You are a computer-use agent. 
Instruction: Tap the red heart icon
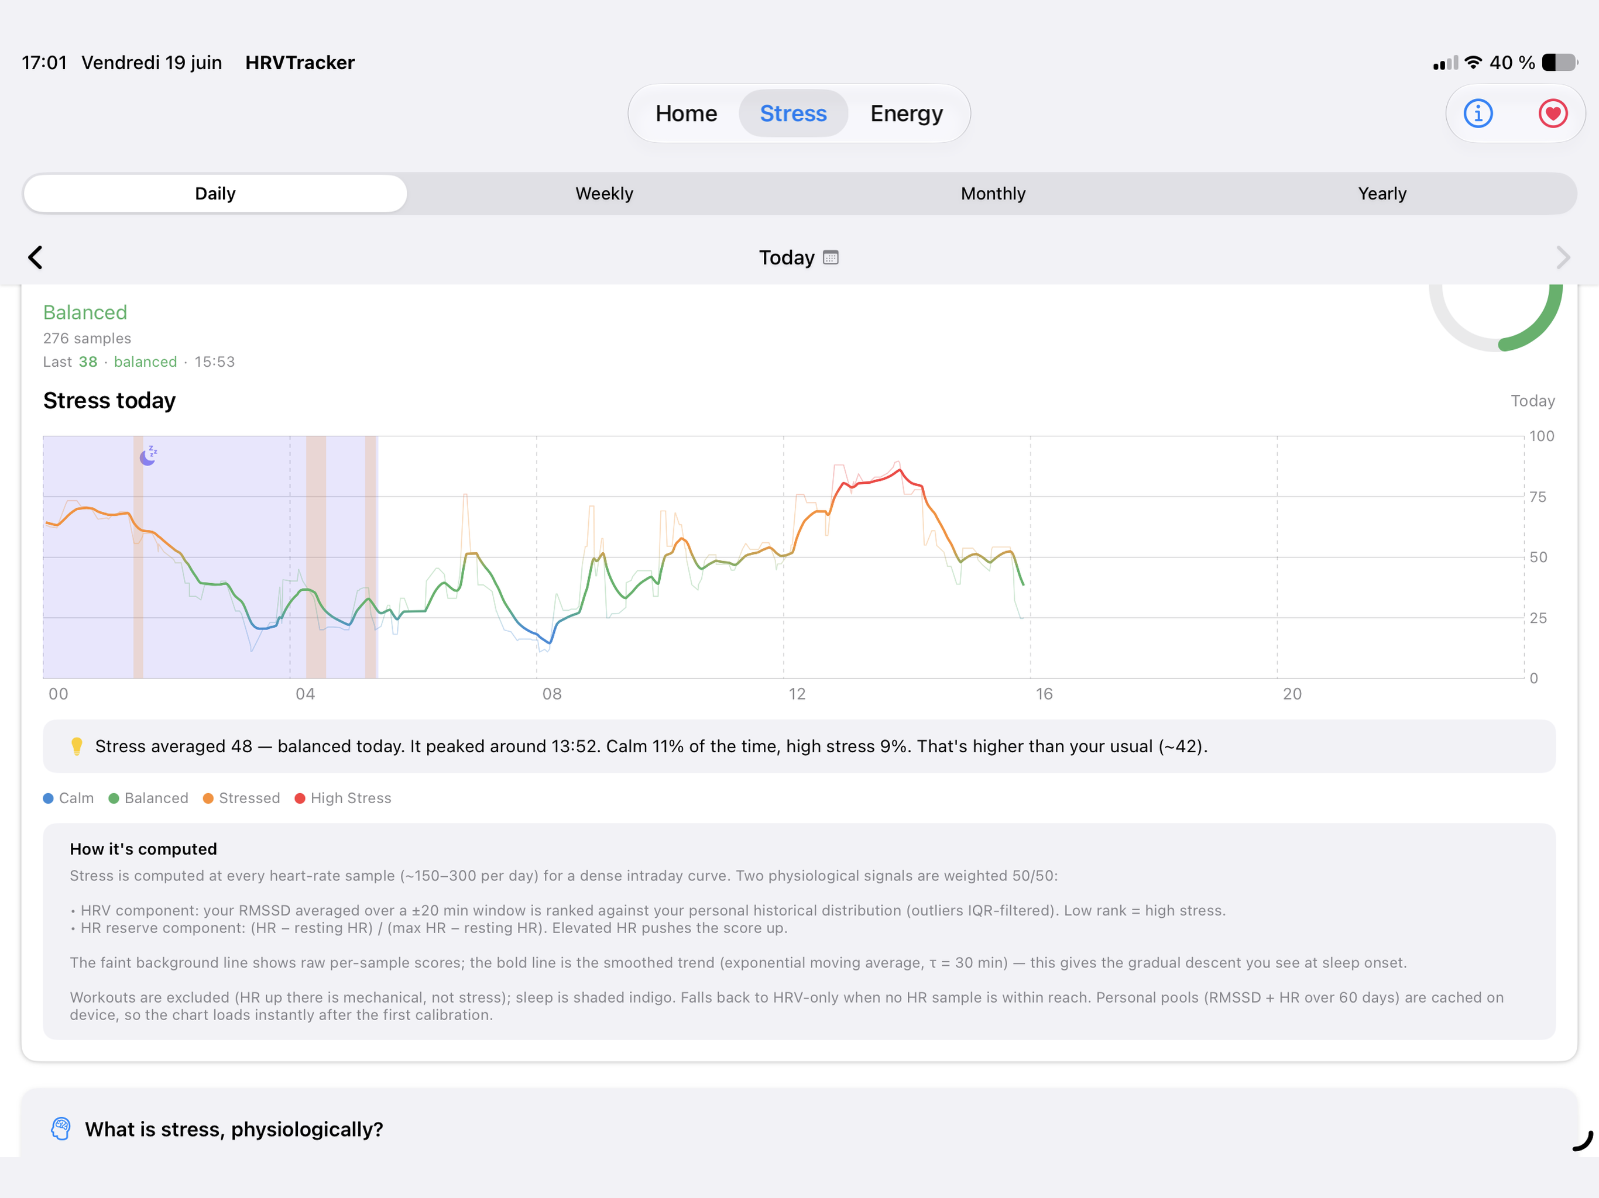pyautogui.click(x=1552, y=113)
